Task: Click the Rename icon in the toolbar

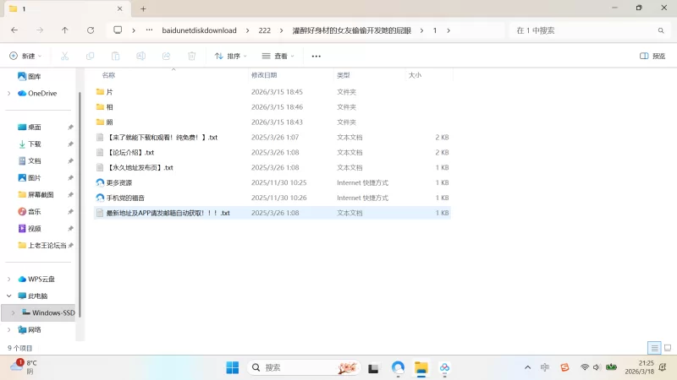Action: 140,56
